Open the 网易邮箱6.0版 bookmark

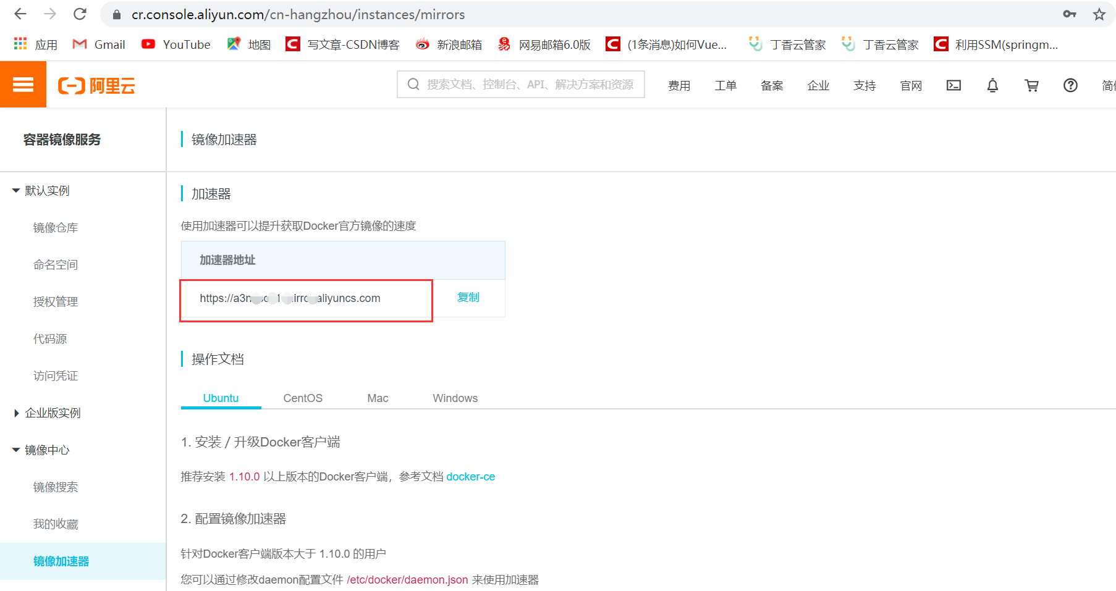544,44
